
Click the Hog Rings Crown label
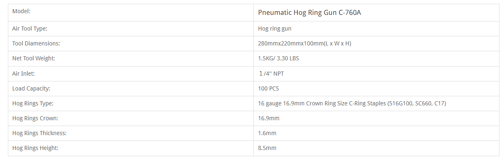click(35, 118)
